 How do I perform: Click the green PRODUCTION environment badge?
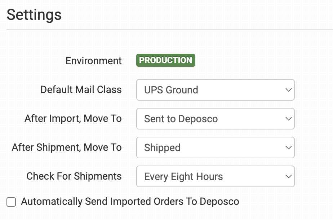click(x=165, y=60)
